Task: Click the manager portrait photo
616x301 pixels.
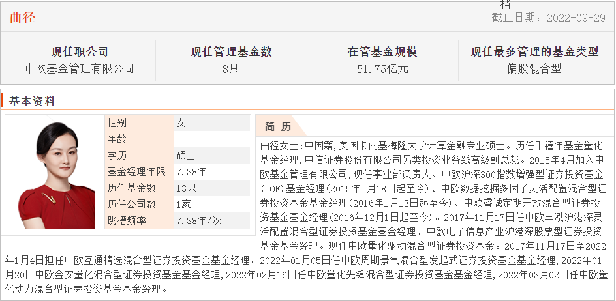Action: click(55, 173)
